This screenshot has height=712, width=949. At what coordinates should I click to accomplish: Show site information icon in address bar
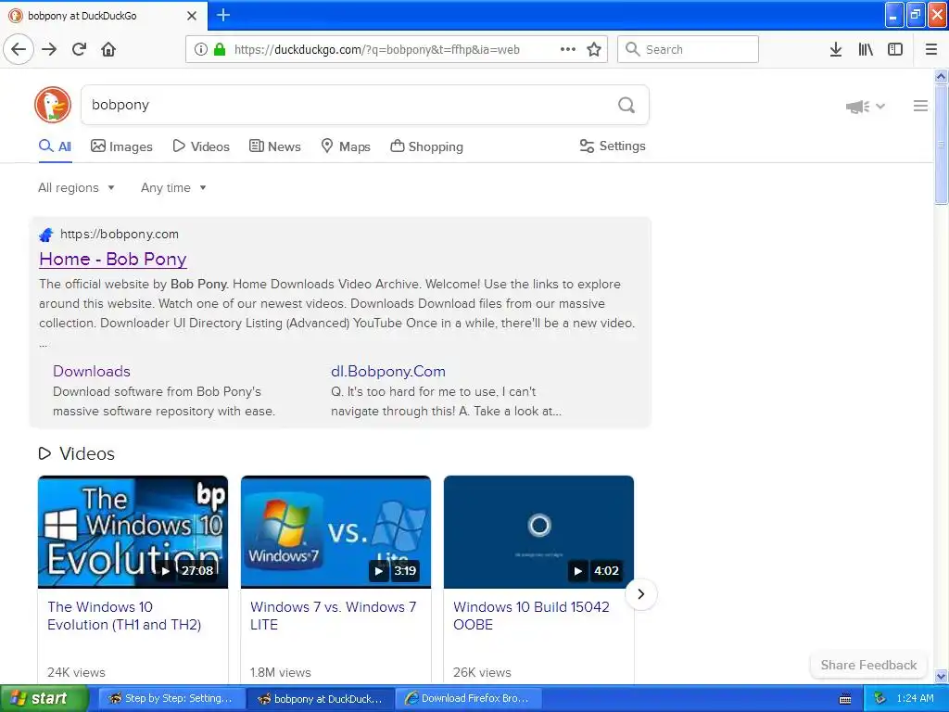pos(200,49)
